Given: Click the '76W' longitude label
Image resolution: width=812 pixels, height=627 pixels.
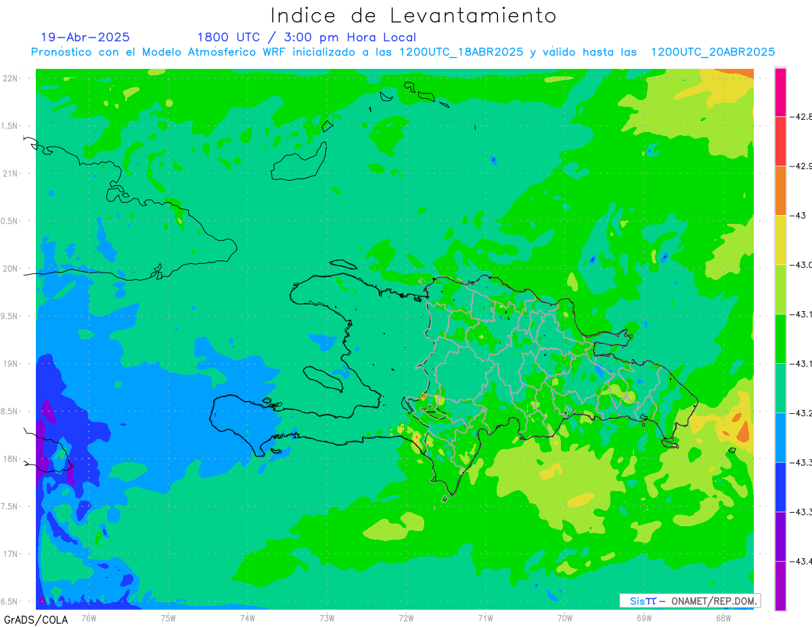Looking at the screenshot, I should [x=89, y=617].
